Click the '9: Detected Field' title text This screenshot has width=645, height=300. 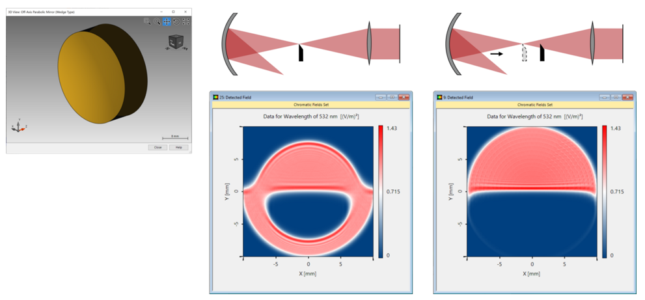[x=459, y=98]
